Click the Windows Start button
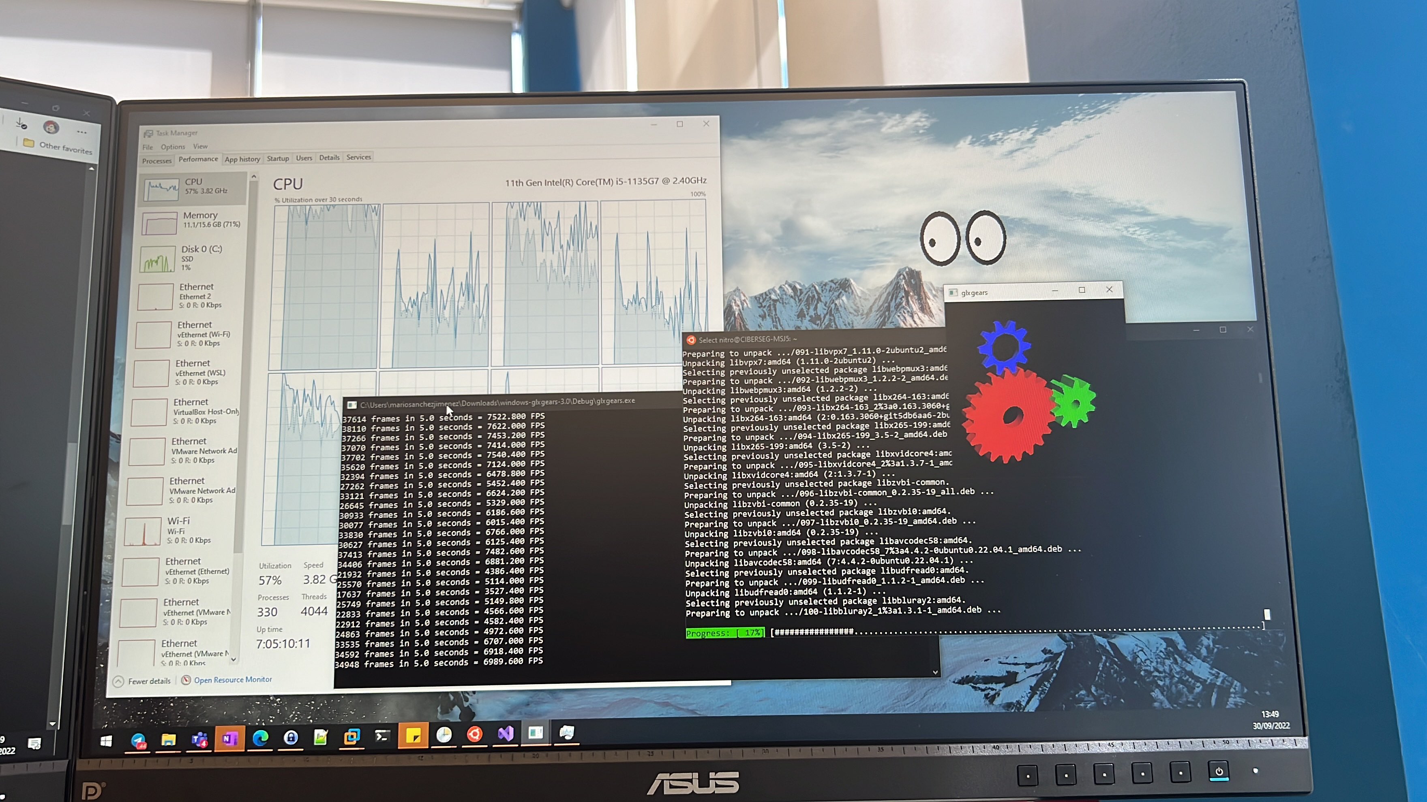This screenshot has height=802, width=1427. tap(106, 740)
